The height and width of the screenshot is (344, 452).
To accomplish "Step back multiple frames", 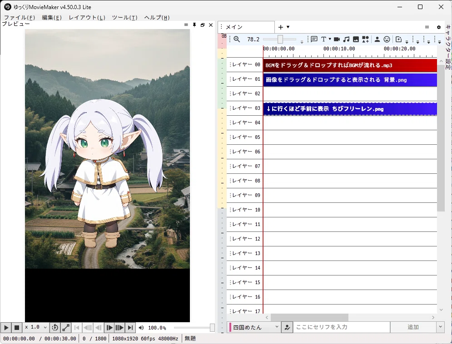I will [88, 328].
